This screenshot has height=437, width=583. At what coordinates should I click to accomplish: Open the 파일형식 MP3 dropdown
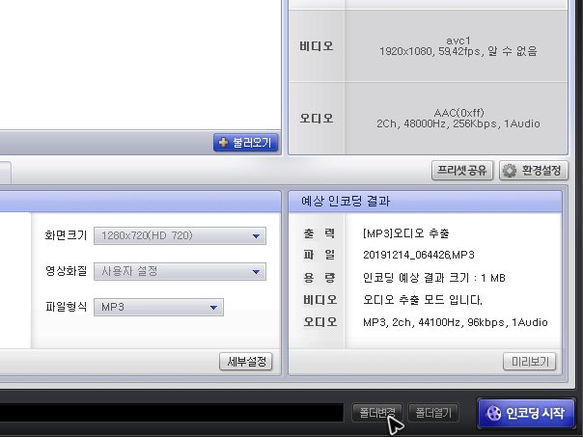tap(158, 308)
